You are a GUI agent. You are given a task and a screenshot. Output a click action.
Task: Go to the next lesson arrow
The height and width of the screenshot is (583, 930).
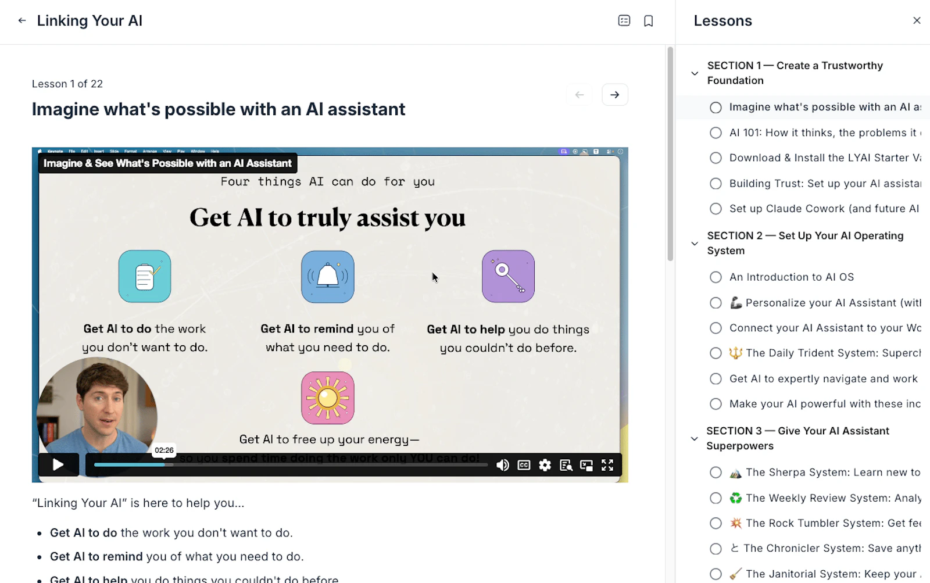pyautogui.click(x=614, y=95)
